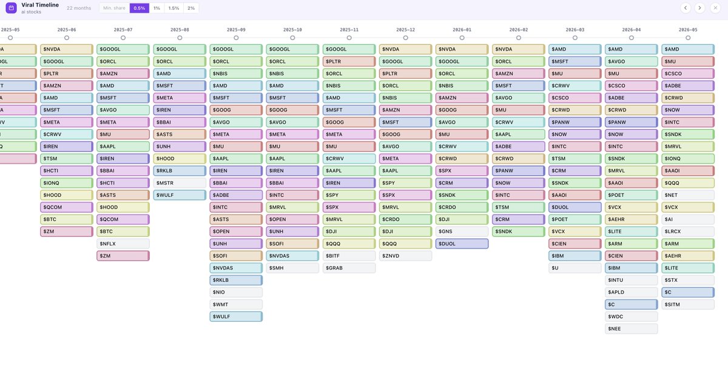
Task: Select $HCTI chip in 2025-07 column
Action: [x=123, y=183]
